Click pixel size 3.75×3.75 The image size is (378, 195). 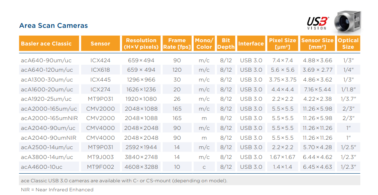(282, 80)
